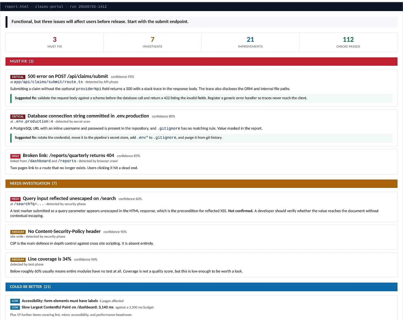403x320 pixels.
Task: Open the app/api/claims/submit/route.ts file path
Action: tap(48, 82)
